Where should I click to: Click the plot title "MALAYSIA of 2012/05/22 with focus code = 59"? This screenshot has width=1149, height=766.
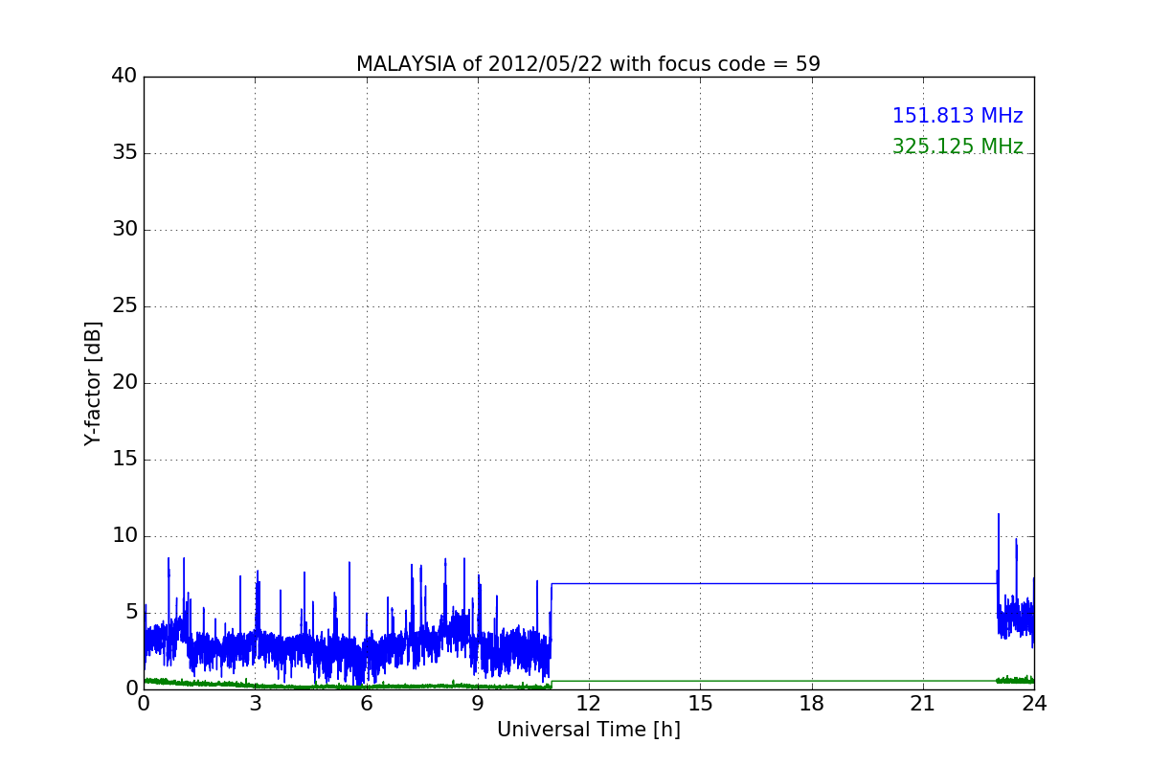pos(588,64)
